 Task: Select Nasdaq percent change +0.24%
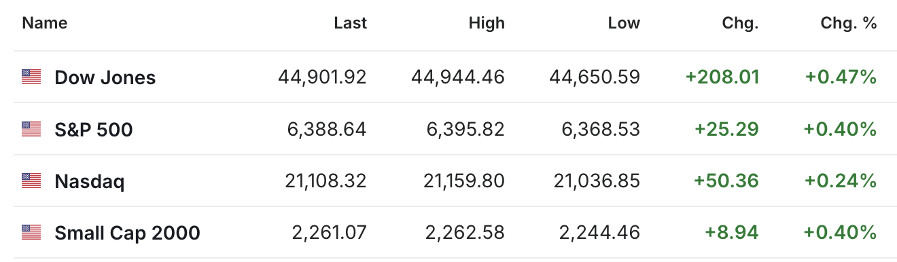(841, 181)
